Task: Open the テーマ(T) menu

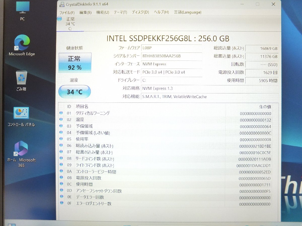Action: [120, 12]
